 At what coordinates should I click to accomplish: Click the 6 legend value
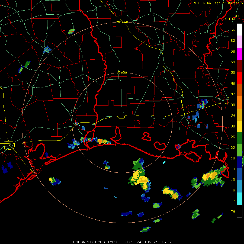click(234, 190)
